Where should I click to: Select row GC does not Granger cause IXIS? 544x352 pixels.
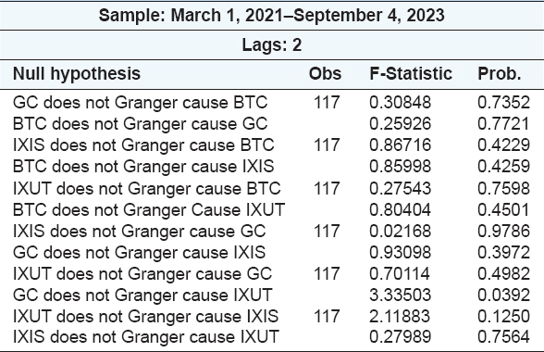click(x=272, y=253)
